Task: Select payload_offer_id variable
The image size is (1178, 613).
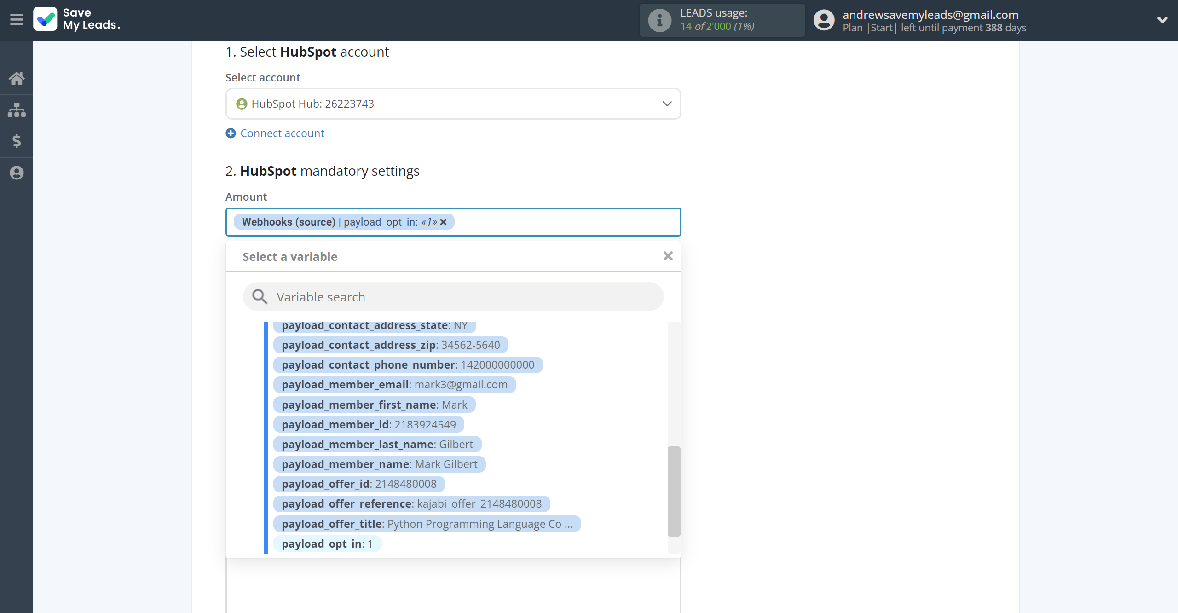Action: [x=359, y=484]
